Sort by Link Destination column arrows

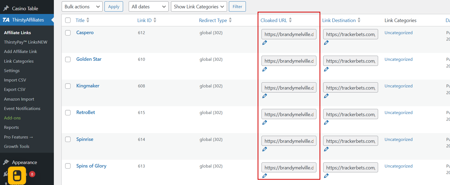[359, 20]
